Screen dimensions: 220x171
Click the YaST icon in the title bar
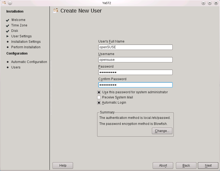[x=3, y=3]
